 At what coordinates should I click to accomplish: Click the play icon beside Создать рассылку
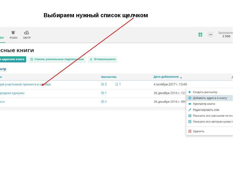(190, 92)
